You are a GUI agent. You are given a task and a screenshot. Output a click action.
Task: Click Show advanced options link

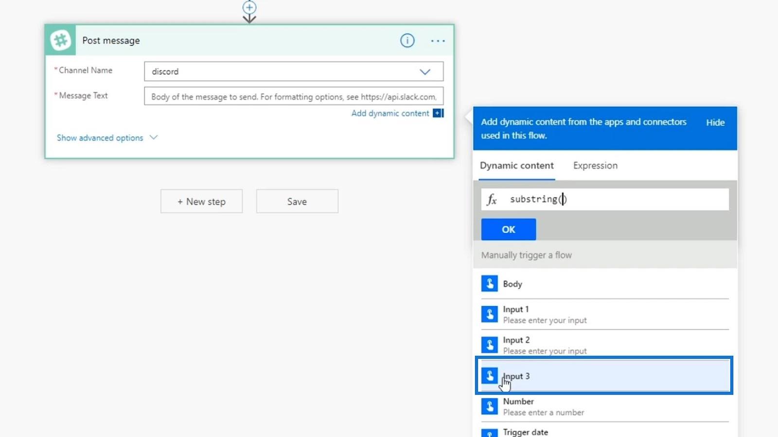(x=100, y=138)
